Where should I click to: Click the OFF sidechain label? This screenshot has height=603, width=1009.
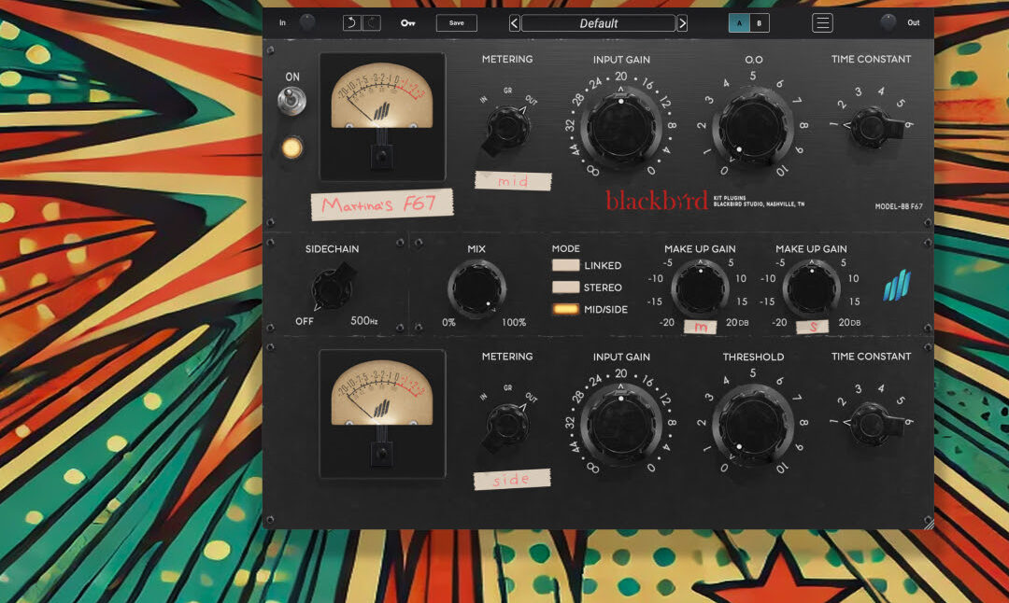tap(305, 321)
